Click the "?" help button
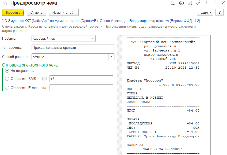 [x=220, y=13]
